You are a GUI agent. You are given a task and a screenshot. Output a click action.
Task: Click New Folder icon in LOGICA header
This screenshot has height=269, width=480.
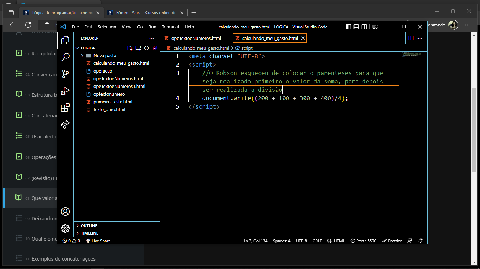[x=138, y=48]
